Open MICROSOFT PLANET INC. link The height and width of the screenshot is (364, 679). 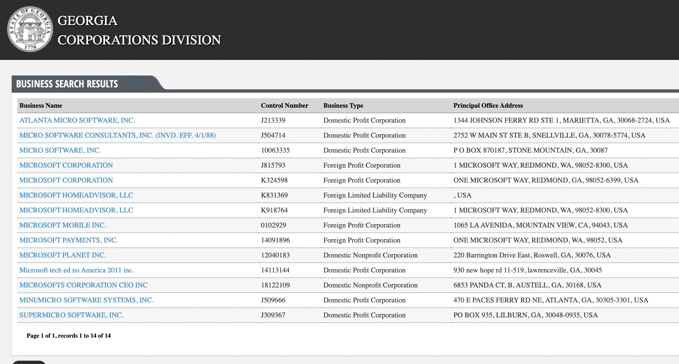pos(63,255)
